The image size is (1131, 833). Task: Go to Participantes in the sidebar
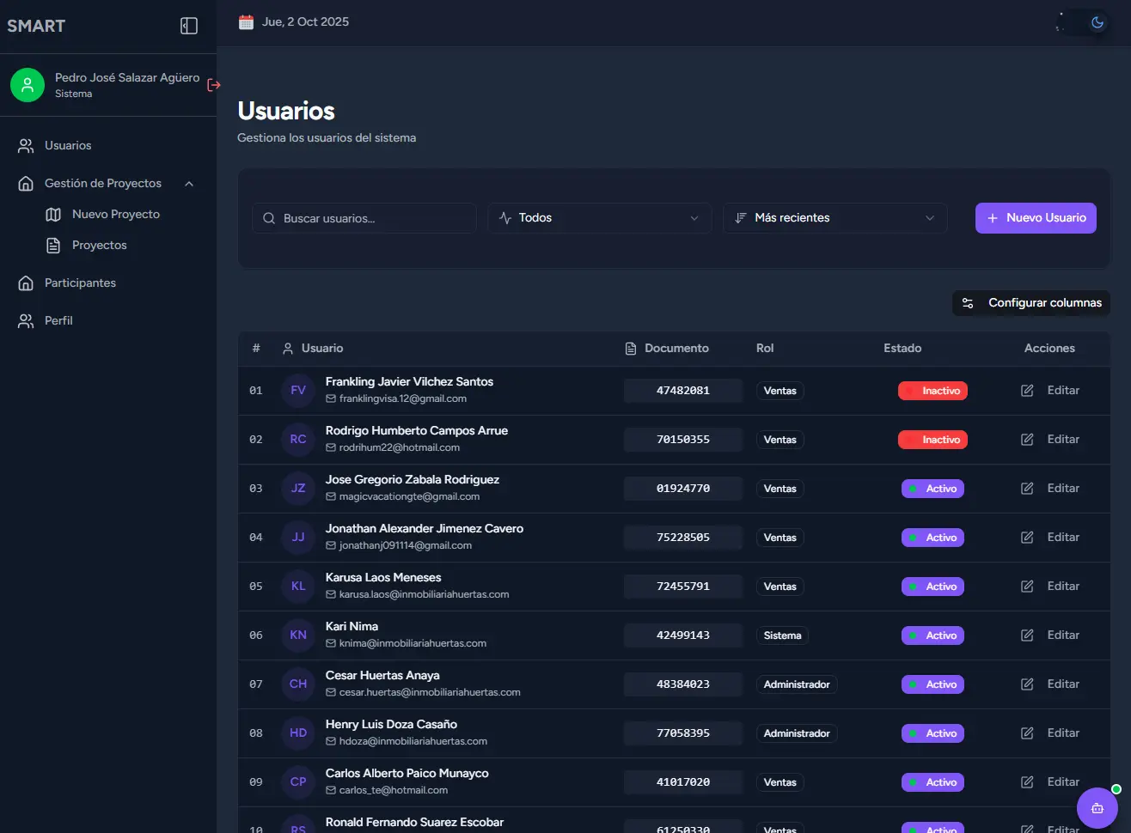[80, 283]
